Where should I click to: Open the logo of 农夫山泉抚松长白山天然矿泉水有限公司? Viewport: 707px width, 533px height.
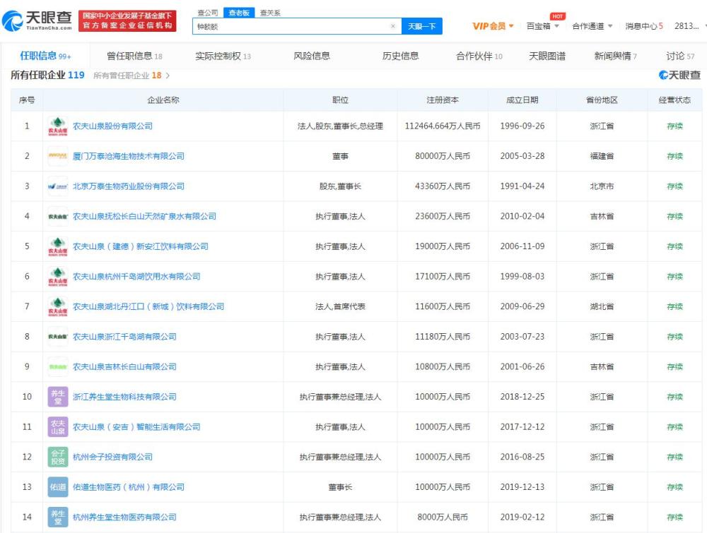click(x=58, y=217)
